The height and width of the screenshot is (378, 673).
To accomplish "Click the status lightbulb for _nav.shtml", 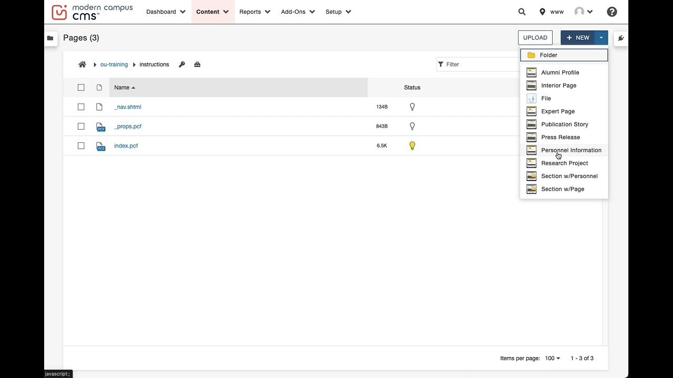I will pos(412,107).
